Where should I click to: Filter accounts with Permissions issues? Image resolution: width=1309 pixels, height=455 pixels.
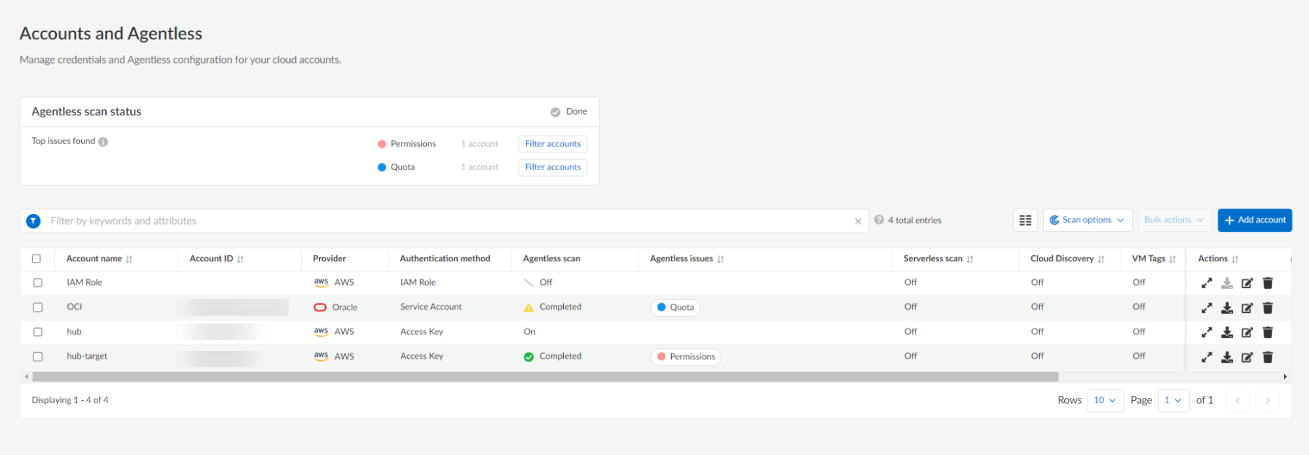(x=553, y=144)
